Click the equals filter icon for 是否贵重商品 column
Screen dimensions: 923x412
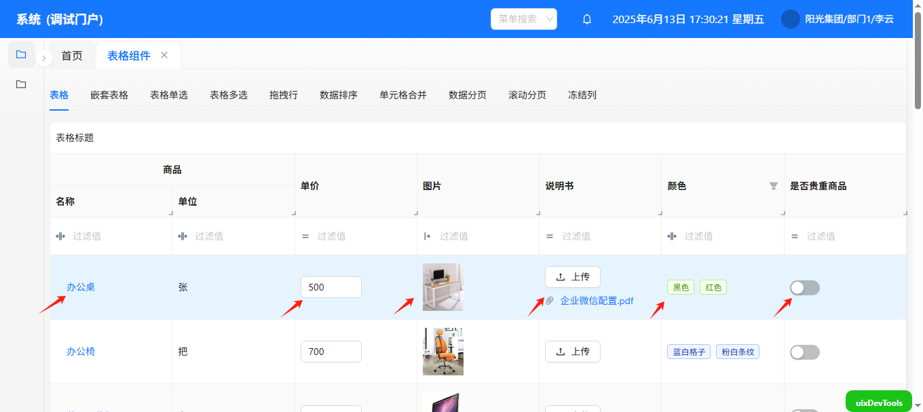[x=795, y=236]
